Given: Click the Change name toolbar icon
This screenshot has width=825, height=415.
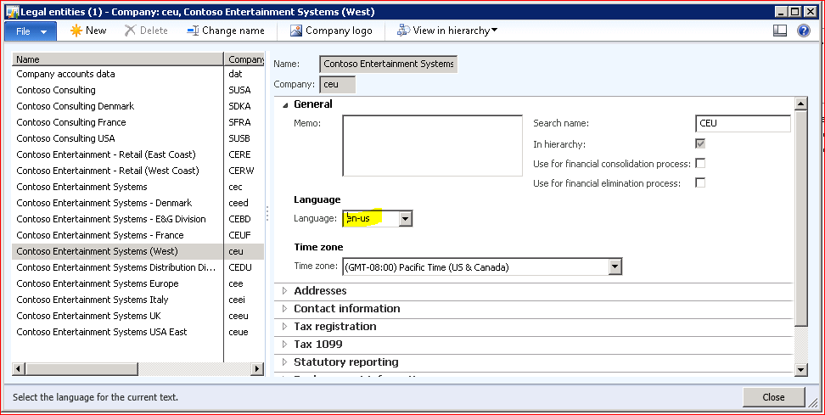Looking at the screenshot, I should tap(192, 31).
